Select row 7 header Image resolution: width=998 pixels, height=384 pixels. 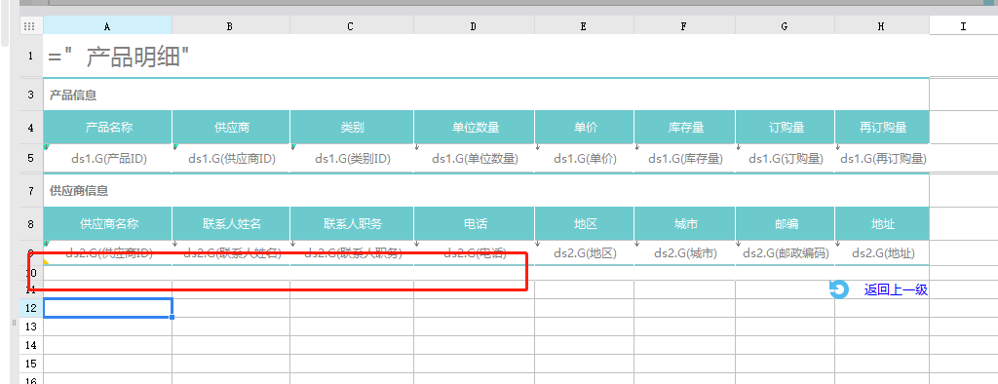pos(30,190)
